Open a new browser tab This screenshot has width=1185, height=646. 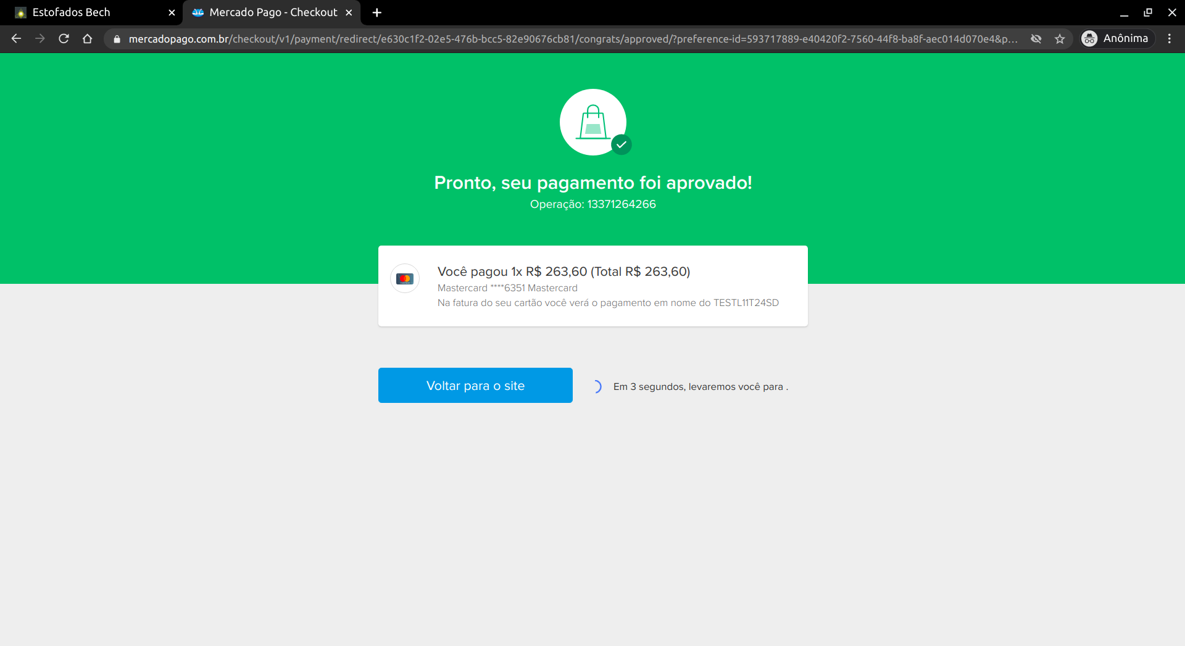377,12
